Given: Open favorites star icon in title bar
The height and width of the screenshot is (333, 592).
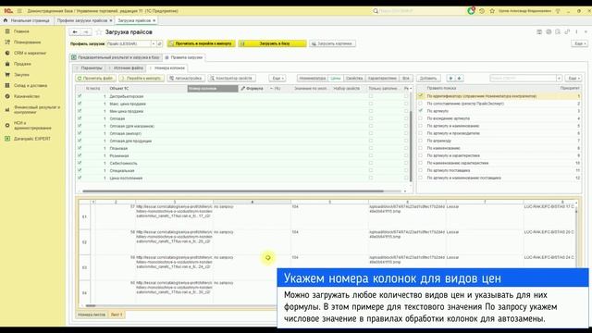Looking at the screenshot, I should coord(492,11).
